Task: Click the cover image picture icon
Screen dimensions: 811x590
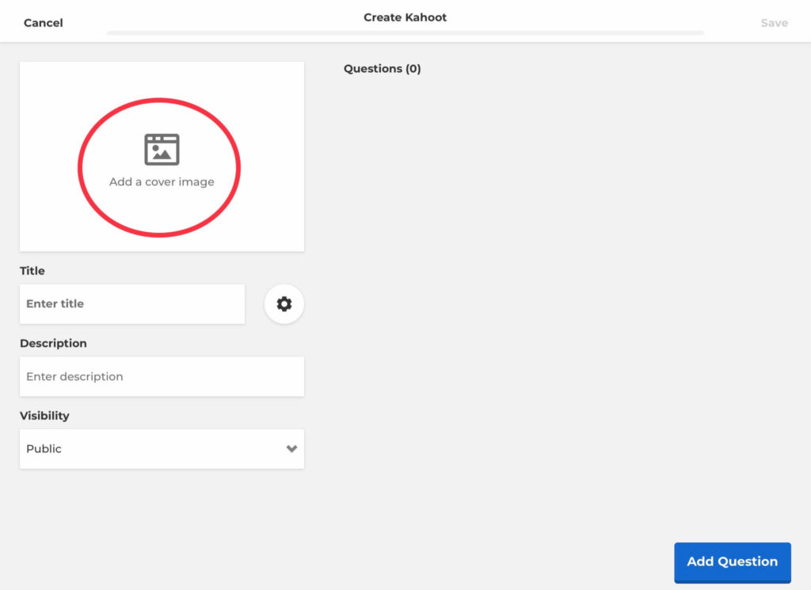Action: 162,150
